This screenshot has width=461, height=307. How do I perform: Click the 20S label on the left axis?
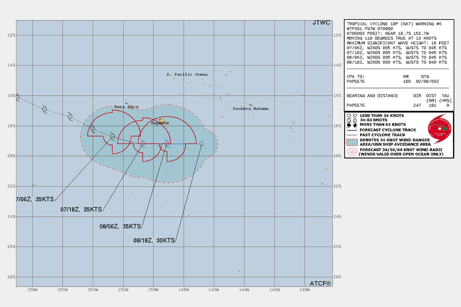12,156
